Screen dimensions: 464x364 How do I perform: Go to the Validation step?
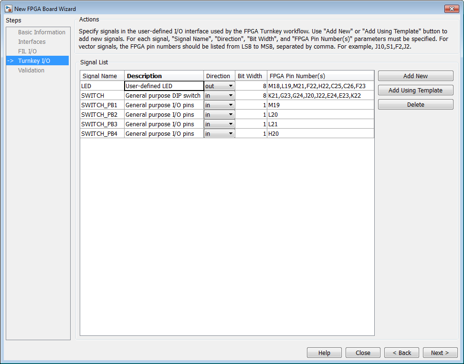(x=31, y=71)
